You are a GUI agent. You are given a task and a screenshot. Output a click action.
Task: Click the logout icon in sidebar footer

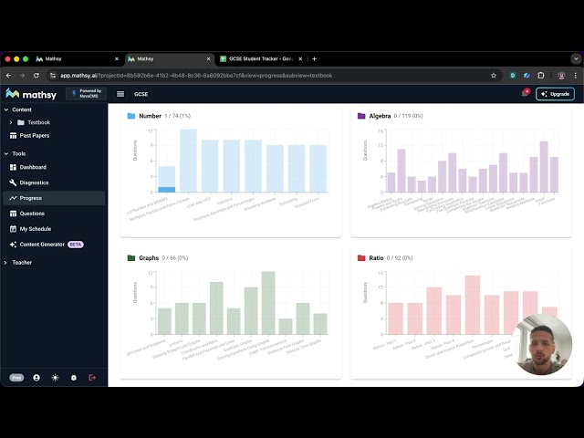pos(92,378)
